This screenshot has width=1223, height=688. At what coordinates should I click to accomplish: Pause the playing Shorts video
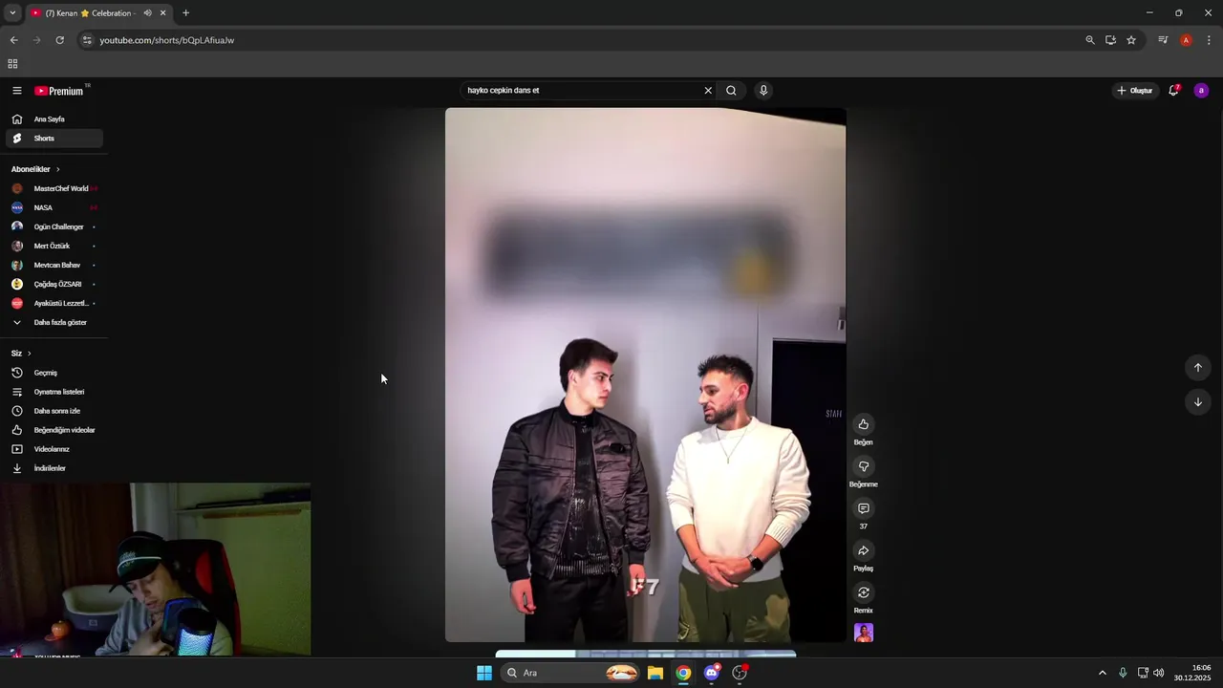click(x=645, y=375)
